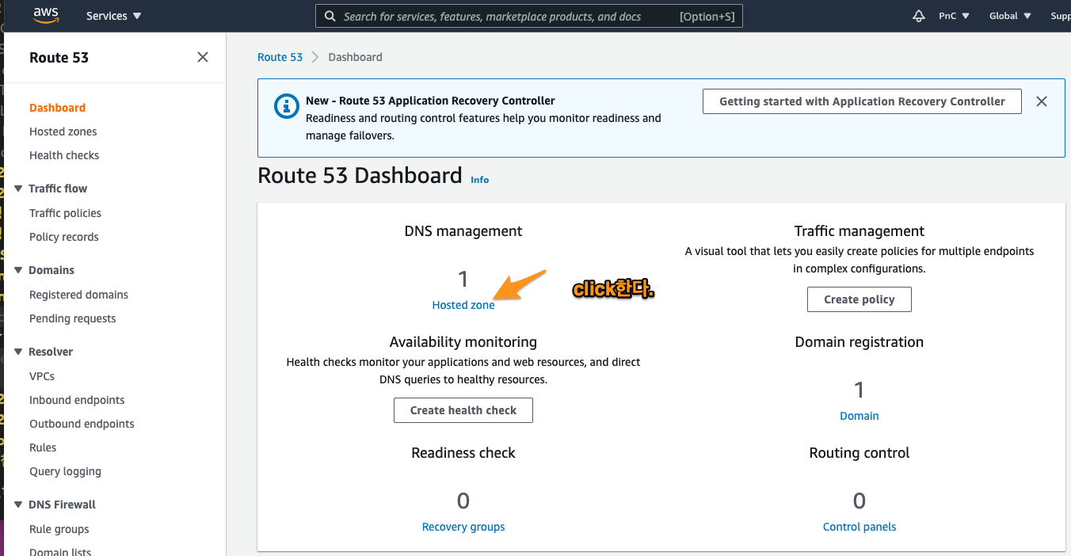Click the blue info circle icon in banner
Image resolution: width=1071 pixels, height=556 pixels.
click(286, 106)
